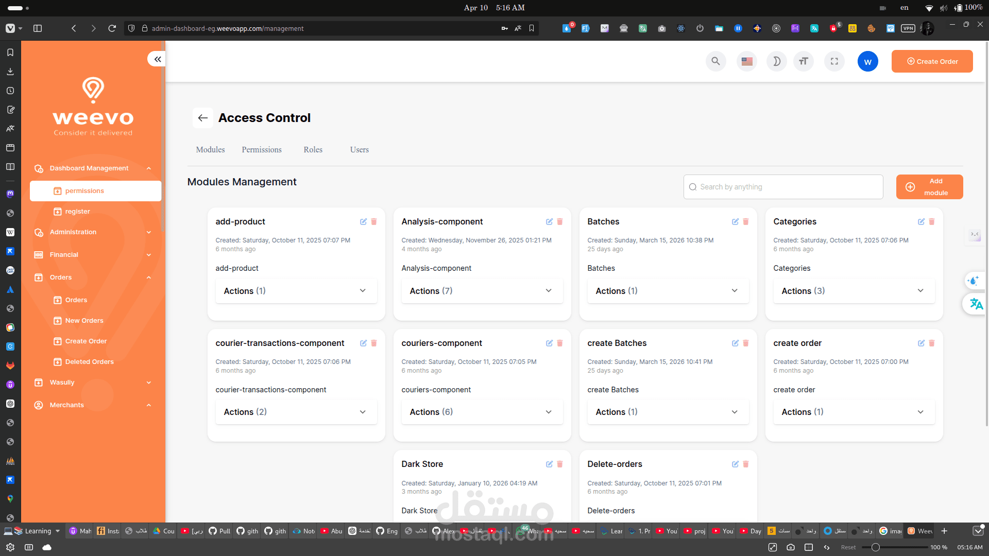Click the Add module button
This screenshot has height=556, width=989.
[x=929, y=187]
